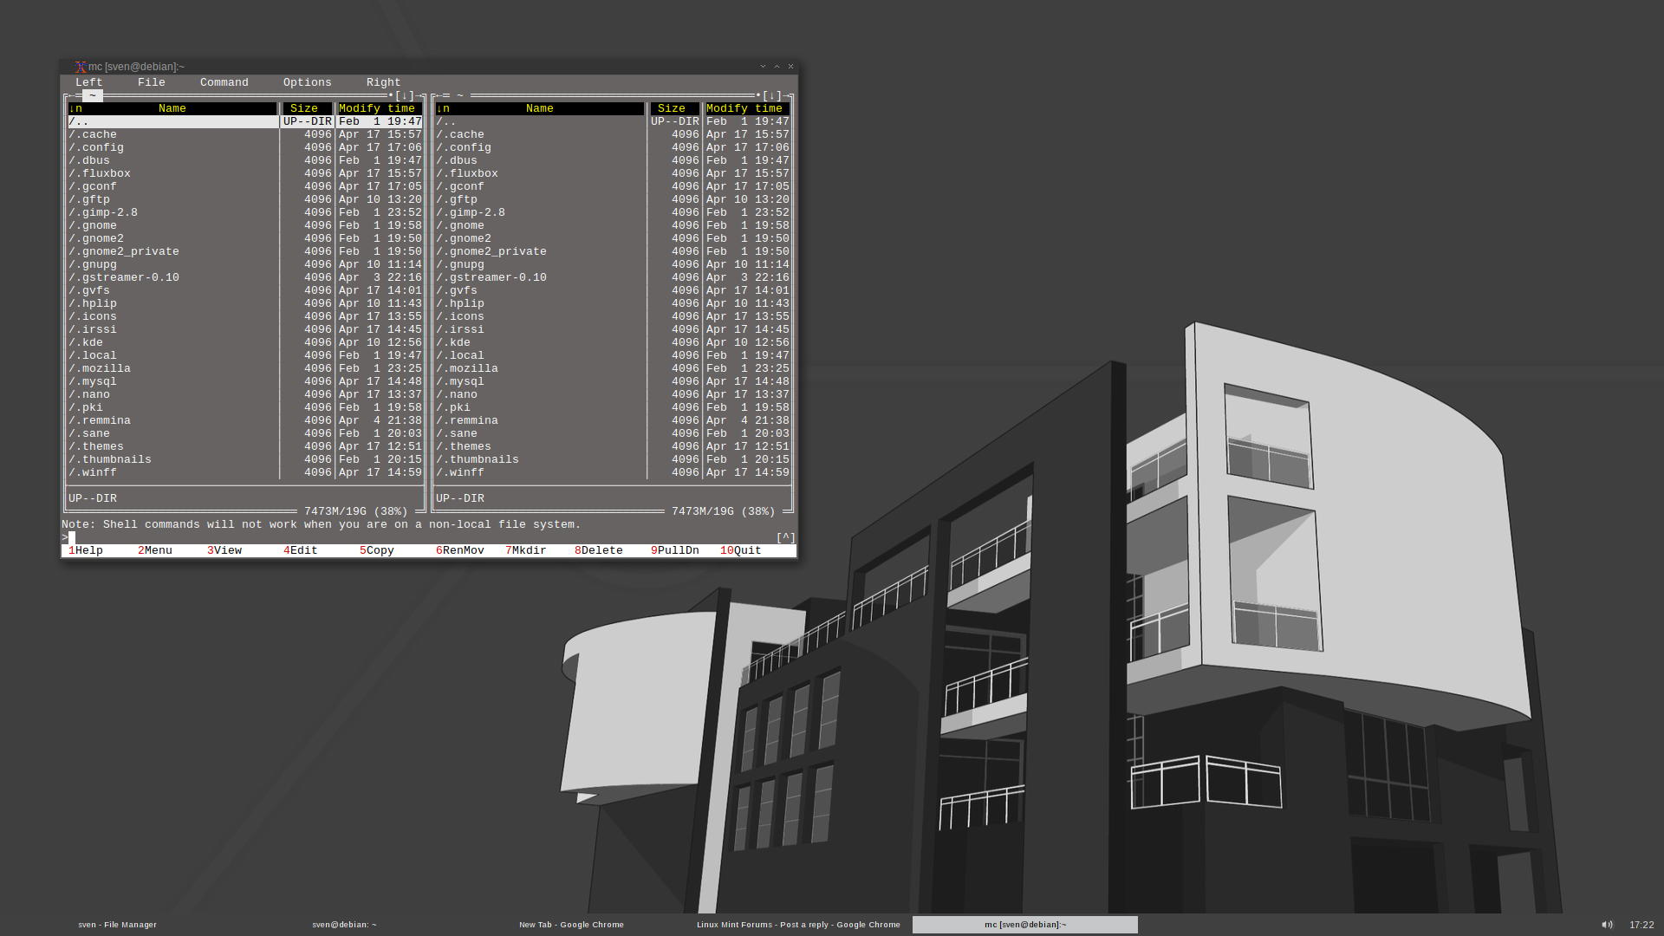Click the 2Menu function key button
Viewport: 1664px width, 936px height.
(155, 550)
